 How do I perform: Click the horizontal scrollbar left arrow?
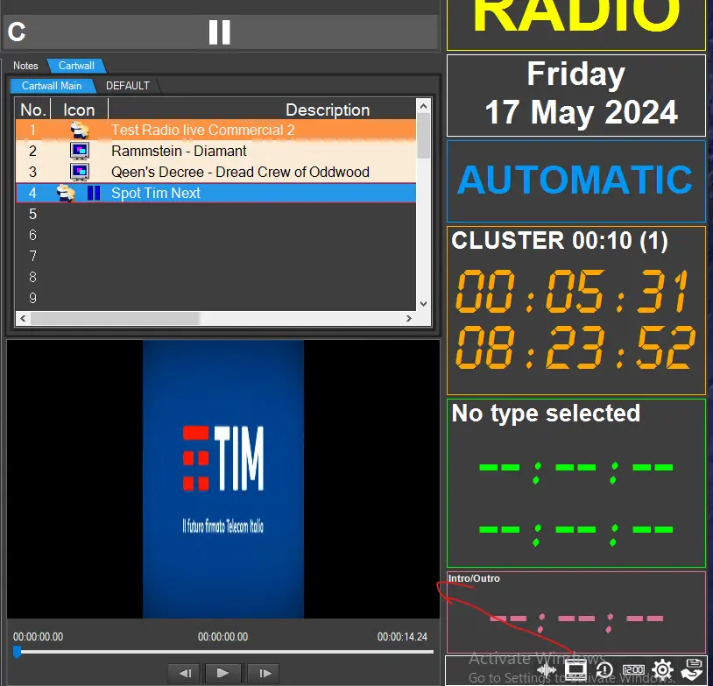point(23,318)
